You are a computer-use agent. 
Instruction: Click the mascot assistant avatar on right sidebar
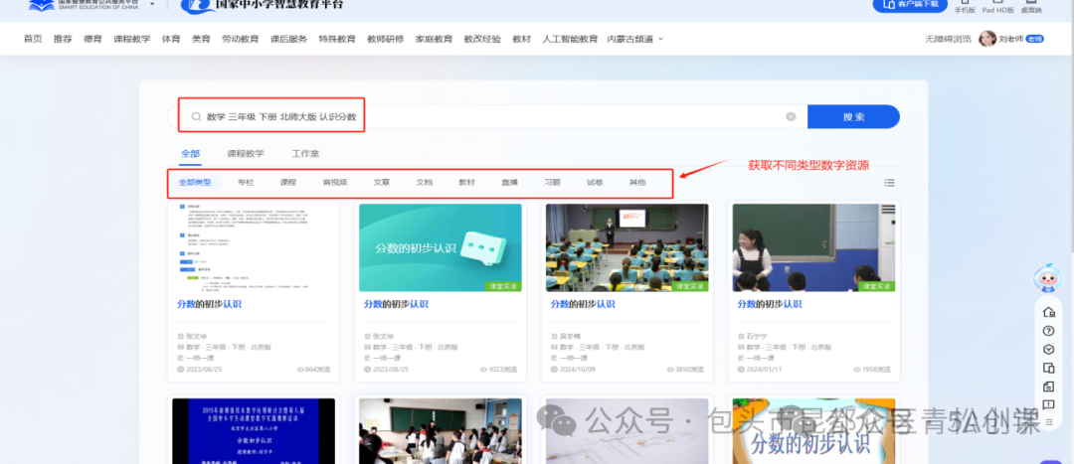(1046, 281)
